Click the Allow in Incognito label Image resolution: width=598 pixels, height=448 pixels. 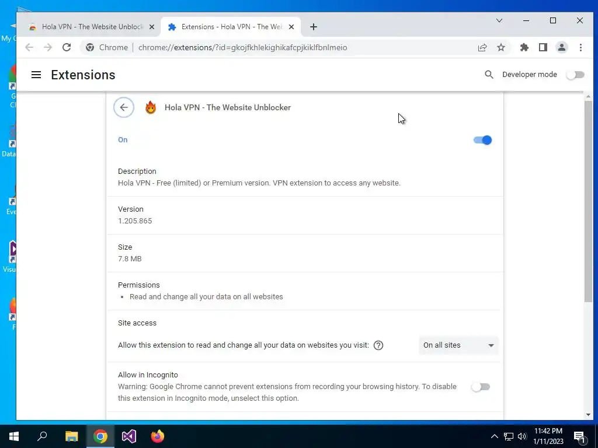(148, 375)
